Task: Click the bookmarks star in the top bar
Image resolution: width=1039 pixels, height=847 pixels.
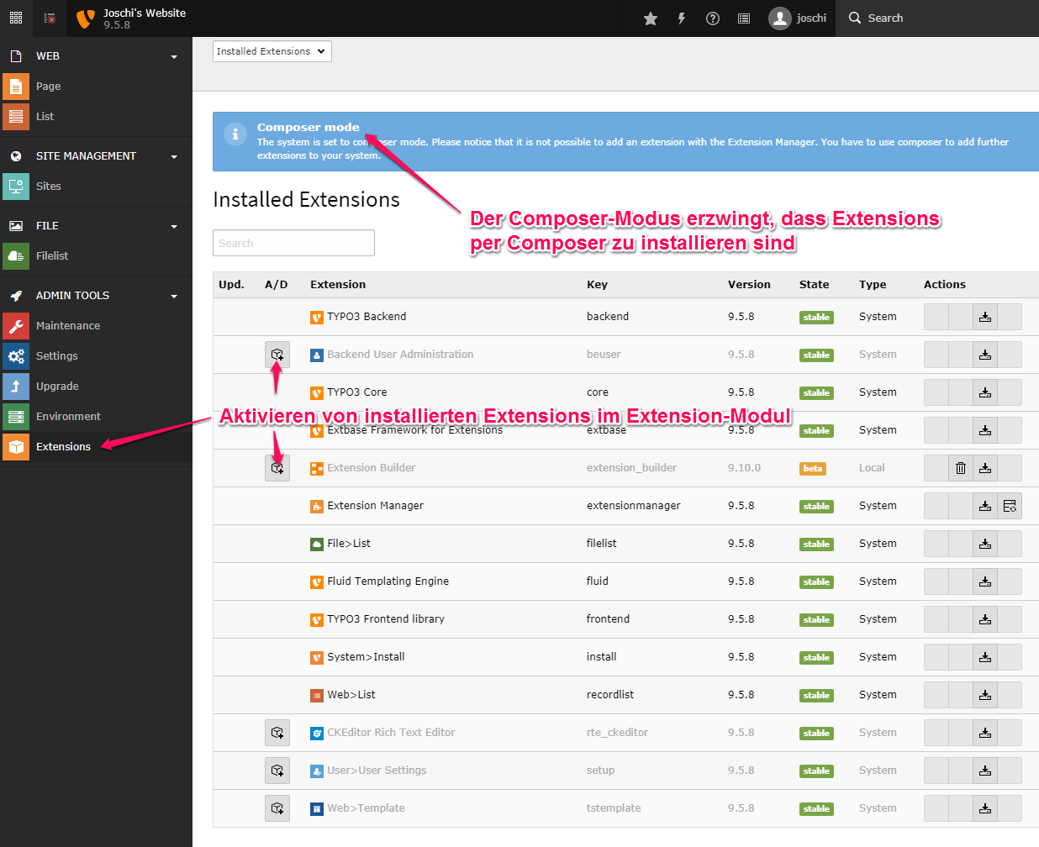Action: click(x=650, y=18)
